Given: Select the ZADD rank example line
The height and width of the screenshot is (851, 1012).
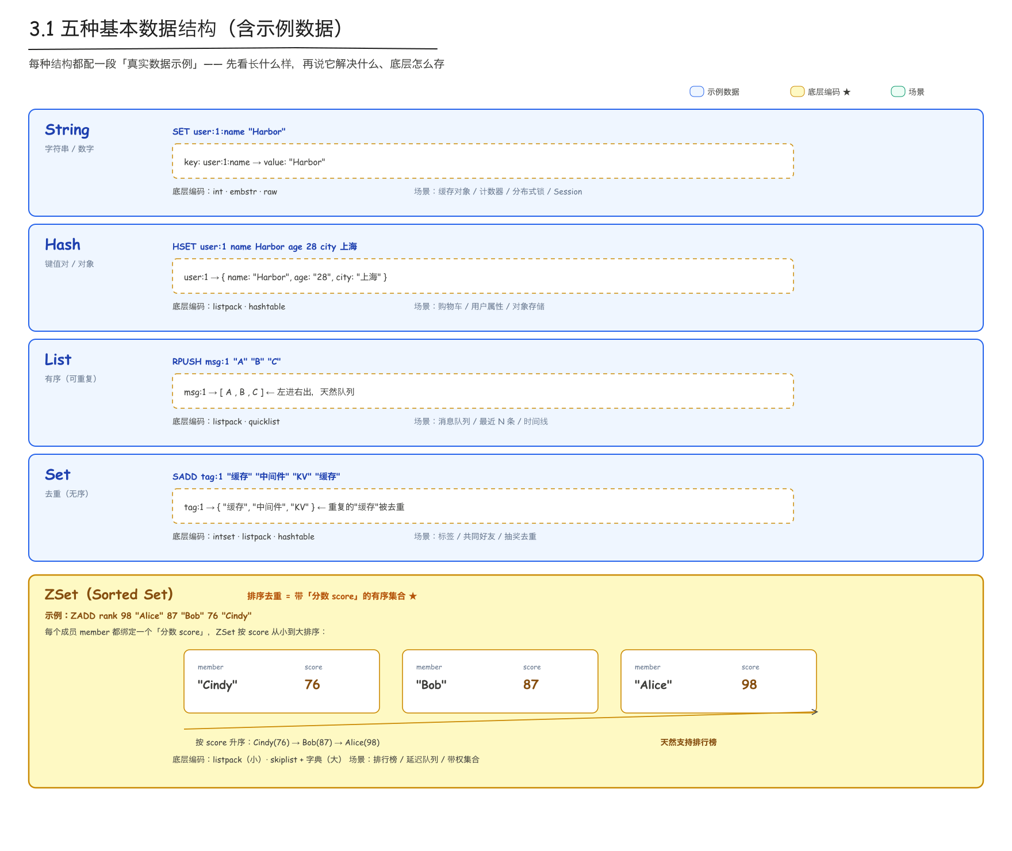Looking at the screenshot, I should (x=148, y=616).
